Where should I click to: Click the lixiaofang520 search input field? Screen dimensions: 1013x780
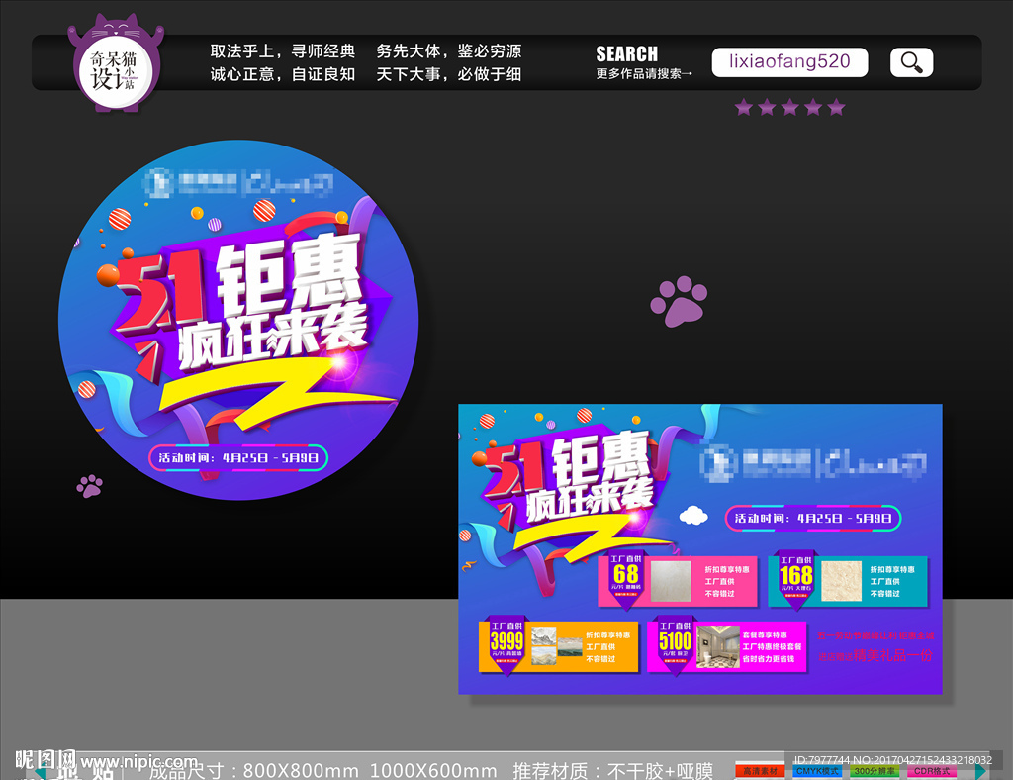789,61
